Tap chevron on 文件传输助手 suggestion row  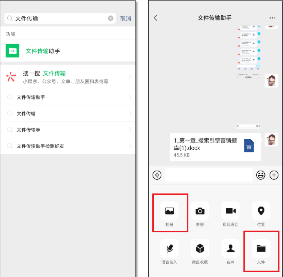[x=130, y=97]
